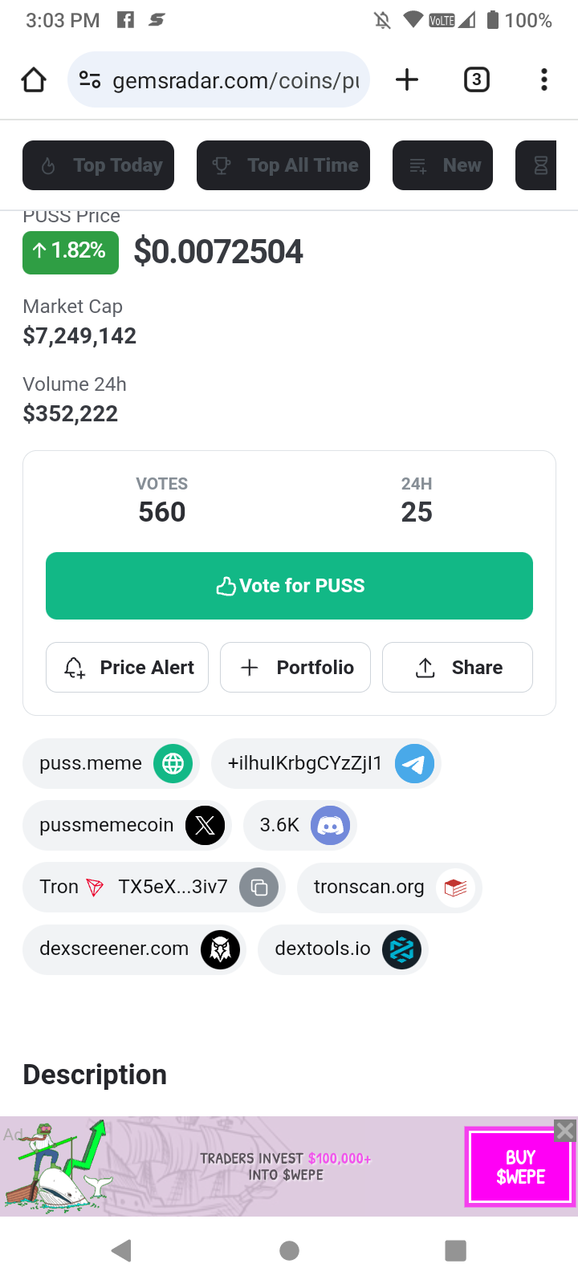Open the tab switcher showing 3
Screen dimensions: 578x1284
pyautogui.click(x=477, y=79)
